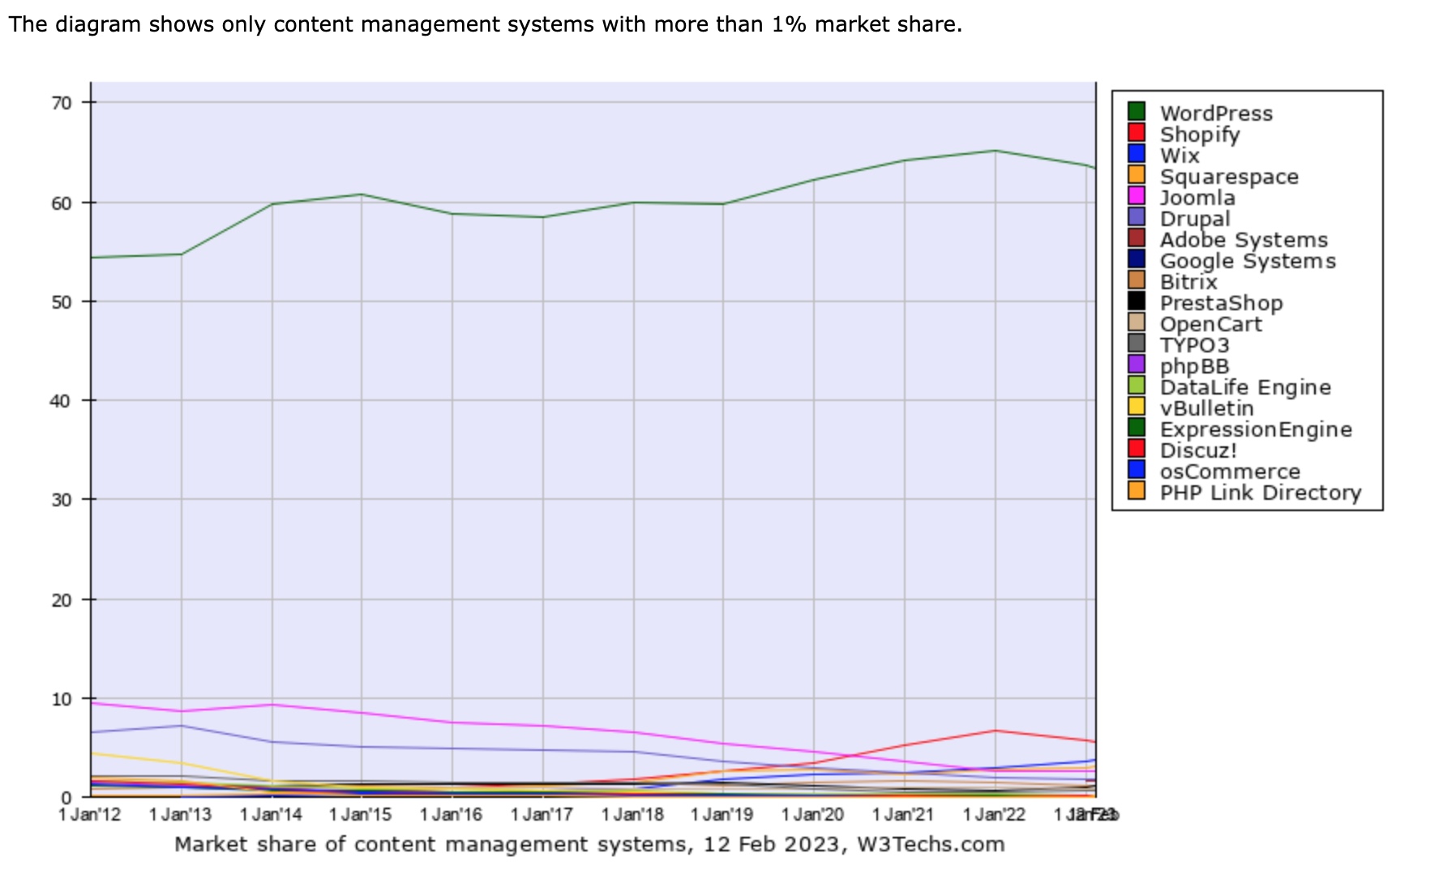Click the Adobe Systems legend label
Image resolution: width=1456 pixels, height=870 pixels.
tap(1244, 240)
